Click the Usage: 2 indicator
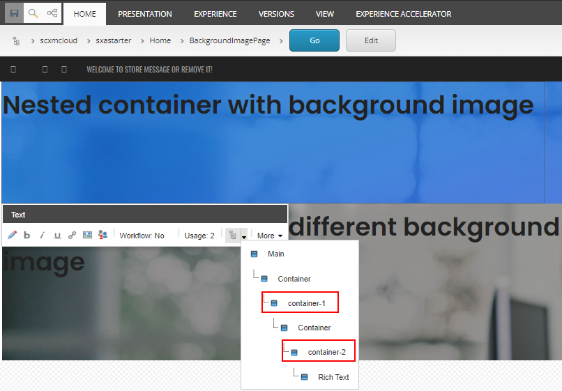 click(199, 236)
